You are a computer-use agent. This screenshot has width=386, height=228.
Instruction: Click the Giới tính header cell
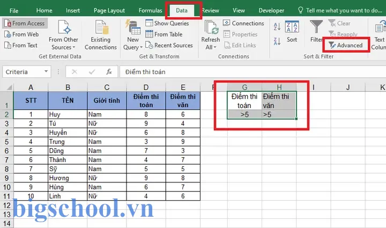(x=107, y=100)
